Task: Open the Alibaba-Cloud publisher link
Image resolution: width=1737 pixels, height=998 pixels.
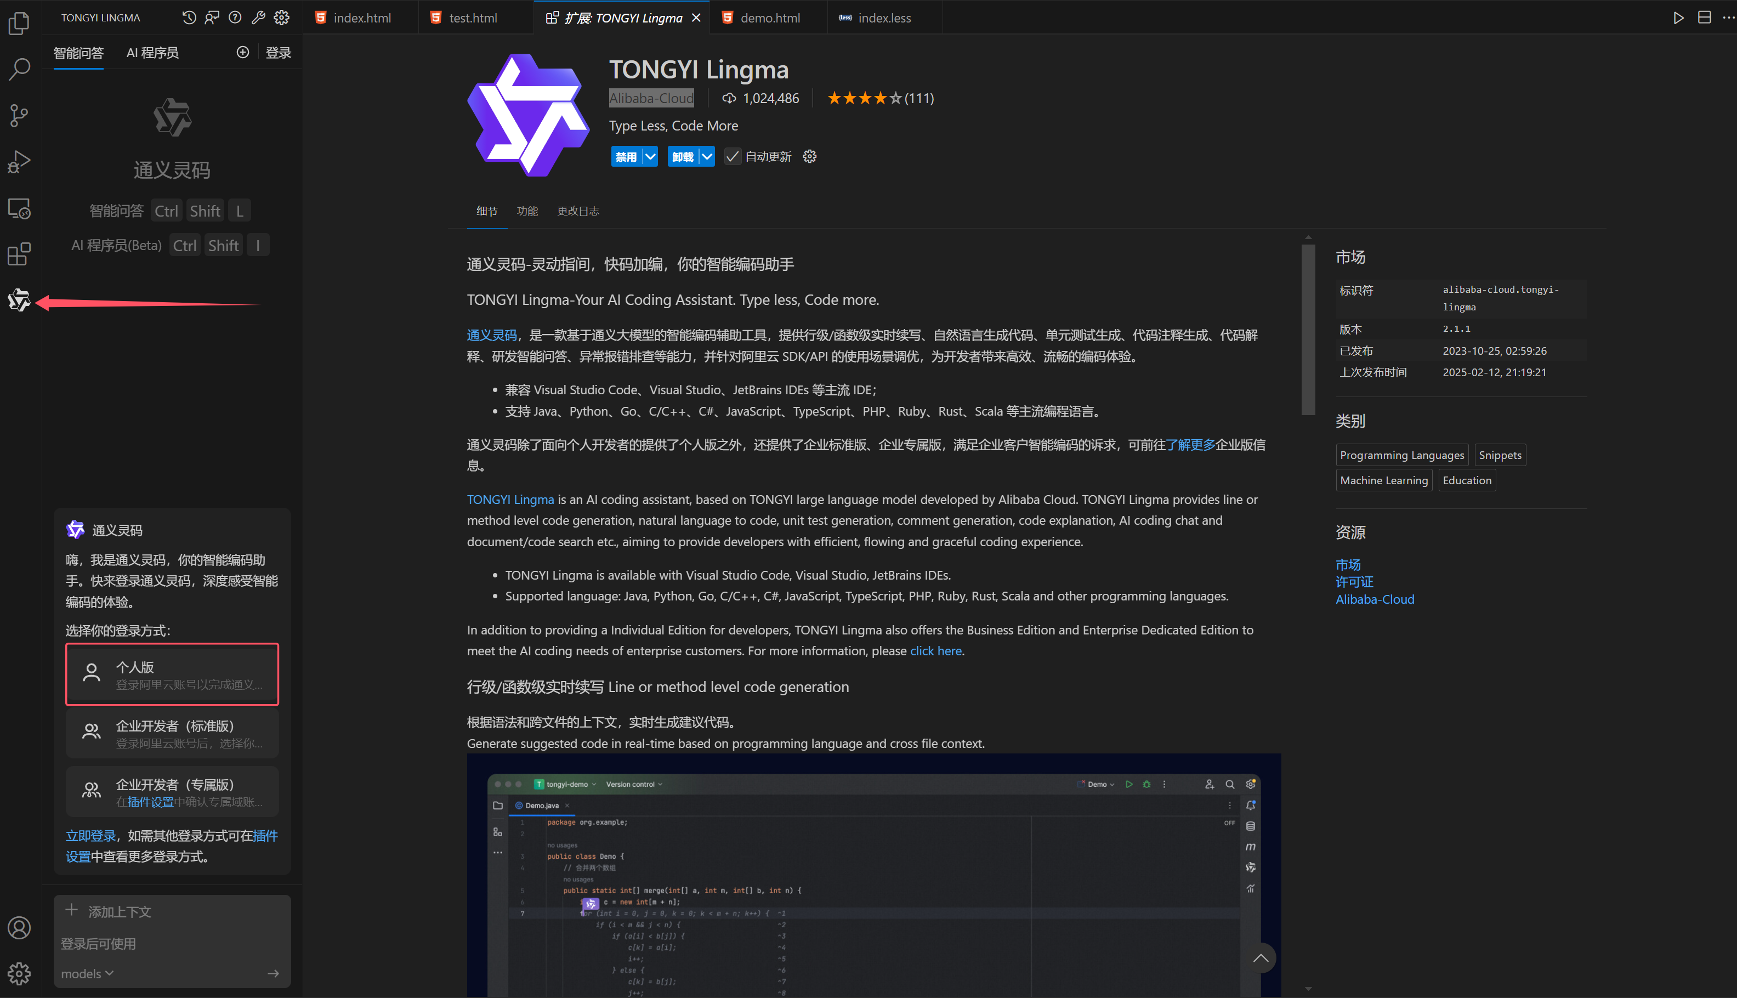Action: pos(651,98)
